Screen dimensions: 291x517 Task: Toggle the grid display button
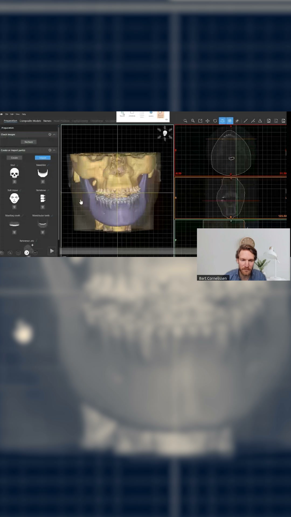tap(230, 121)
